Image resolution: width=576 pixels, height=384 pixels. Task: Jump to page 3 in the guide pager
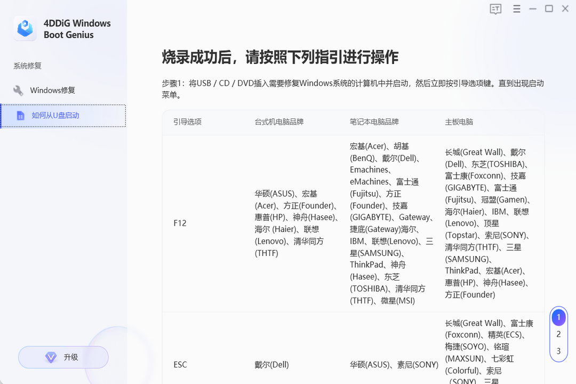tap(558, 350)
